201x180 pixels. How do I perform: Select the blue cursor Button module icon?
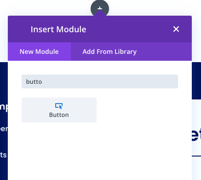(x=59, y=106)
